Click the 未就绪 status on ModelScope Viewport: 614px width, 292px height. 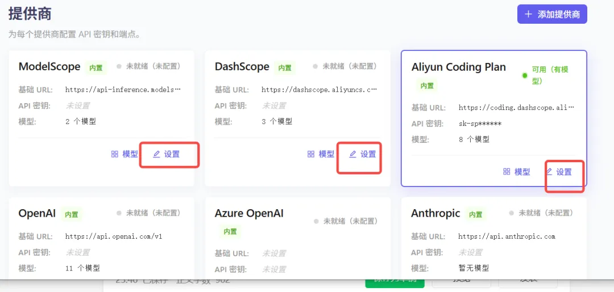pyautogui.click(x=150, y=66)
